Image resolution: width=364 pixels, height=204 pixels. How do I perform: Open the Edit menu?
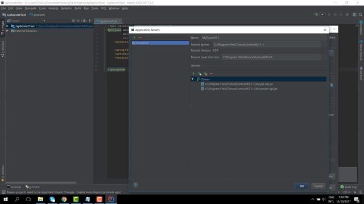click(x=11, y=8)
